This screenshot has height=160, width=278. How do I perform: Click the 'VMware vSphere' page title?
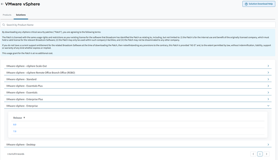pyautogui.click(x=23, y=4)
